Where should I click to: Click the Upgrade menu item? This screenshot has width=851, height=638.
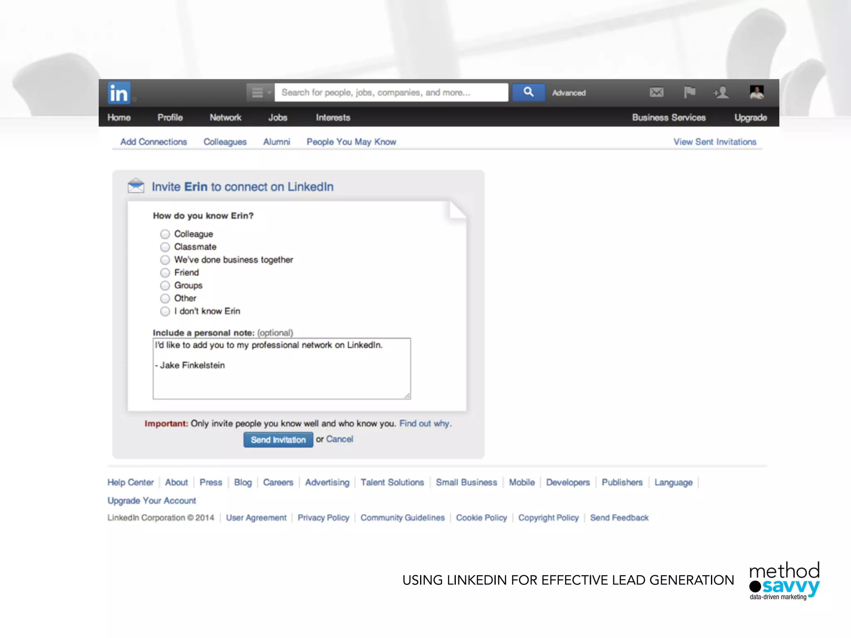[x=750, y=118]
